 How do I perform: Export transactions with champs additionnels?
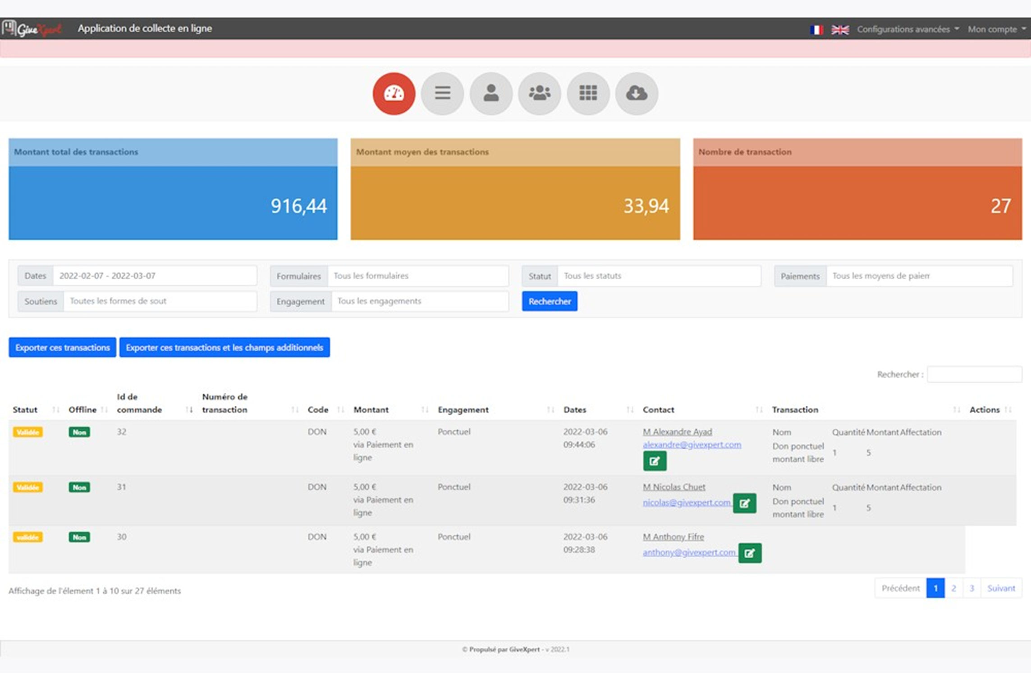click(225, 347)
